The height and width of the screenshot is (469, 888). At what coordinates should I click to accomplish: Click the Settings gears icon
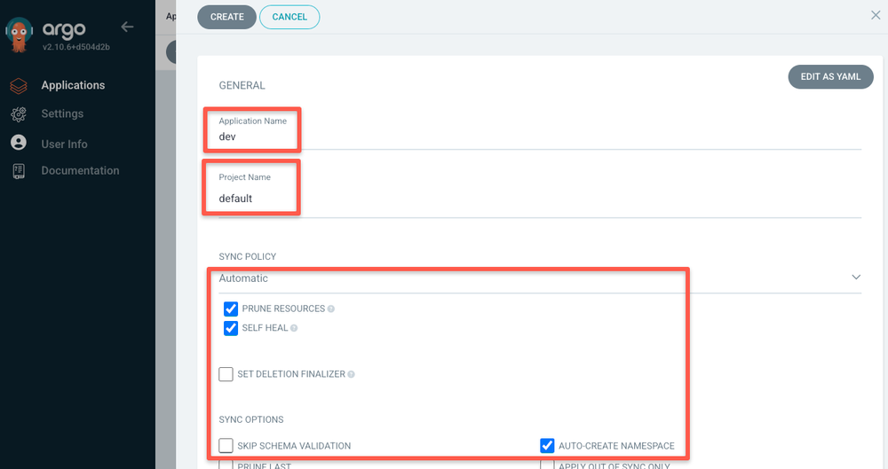pos(19,114)
